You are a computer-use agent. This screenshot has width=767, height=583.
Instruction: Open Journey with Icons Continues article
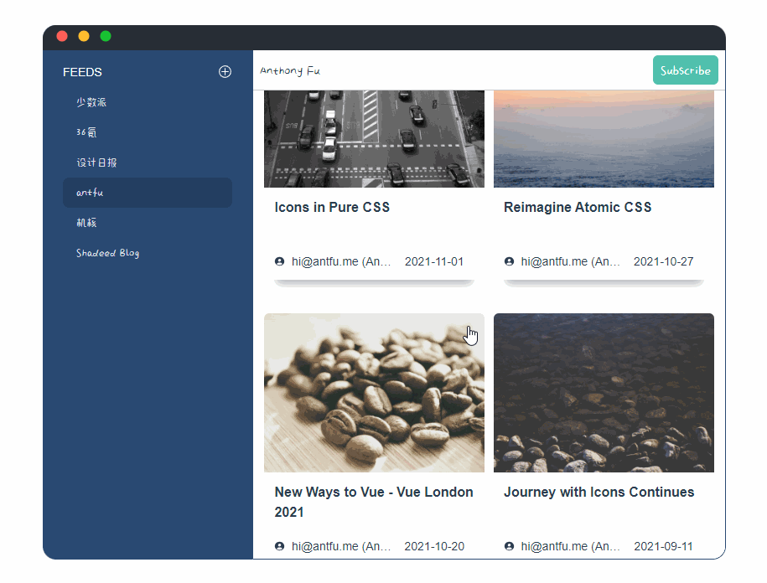tap(599, 492)
